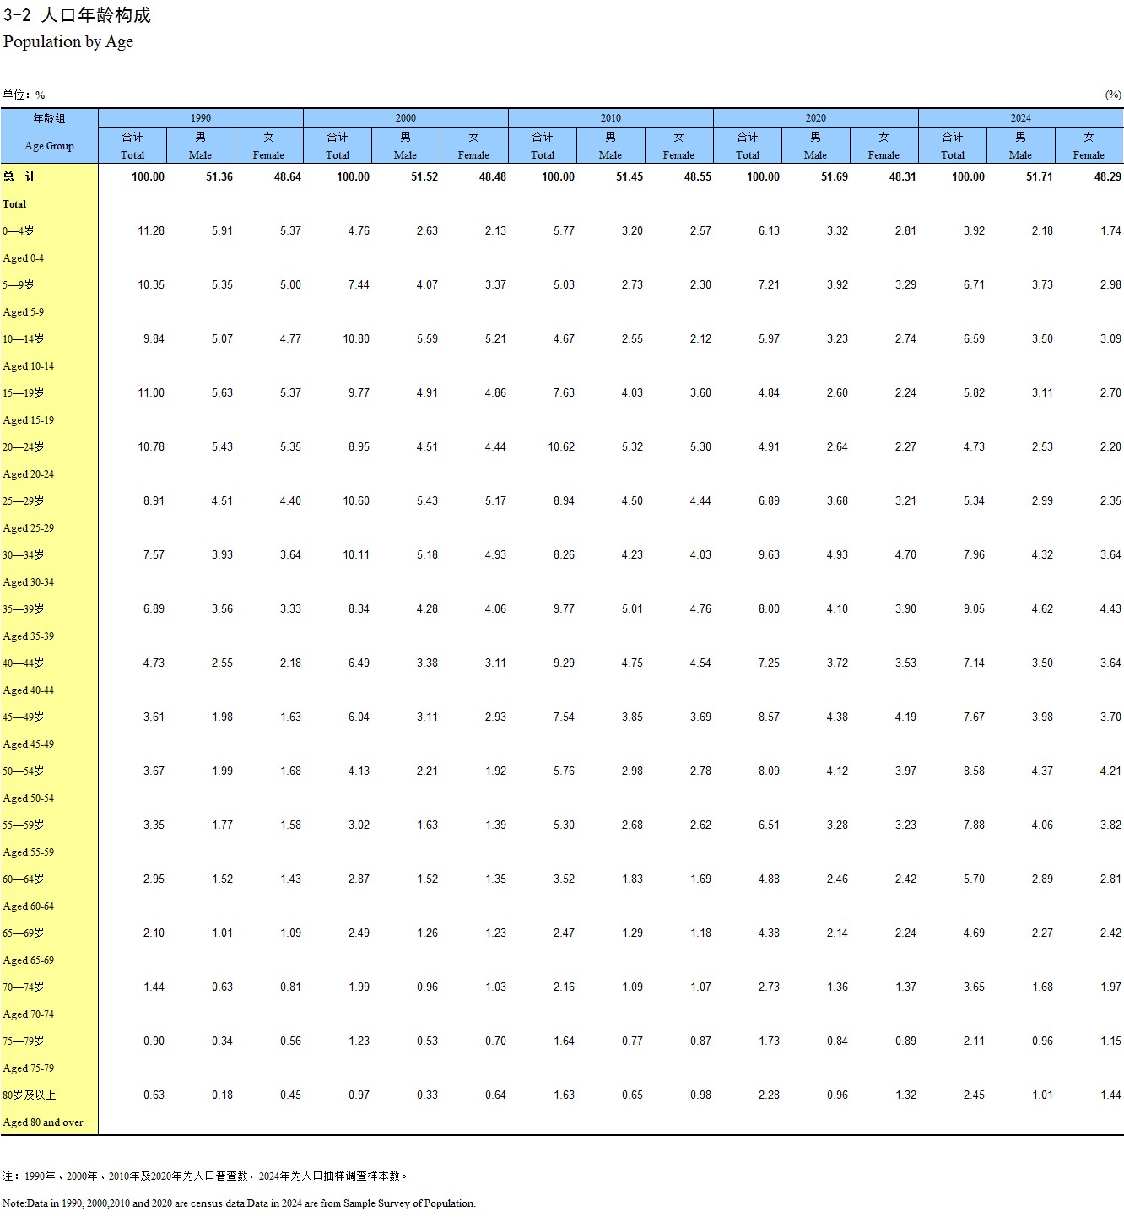This screenshot has height=1217, width=1124.
Task: Select the "Aged 0-4" row label
Action: tap(24, 258)
